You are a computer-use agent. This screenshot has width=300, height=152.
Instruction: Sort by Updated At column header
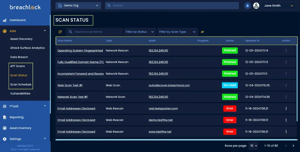[x=252, y=41]
